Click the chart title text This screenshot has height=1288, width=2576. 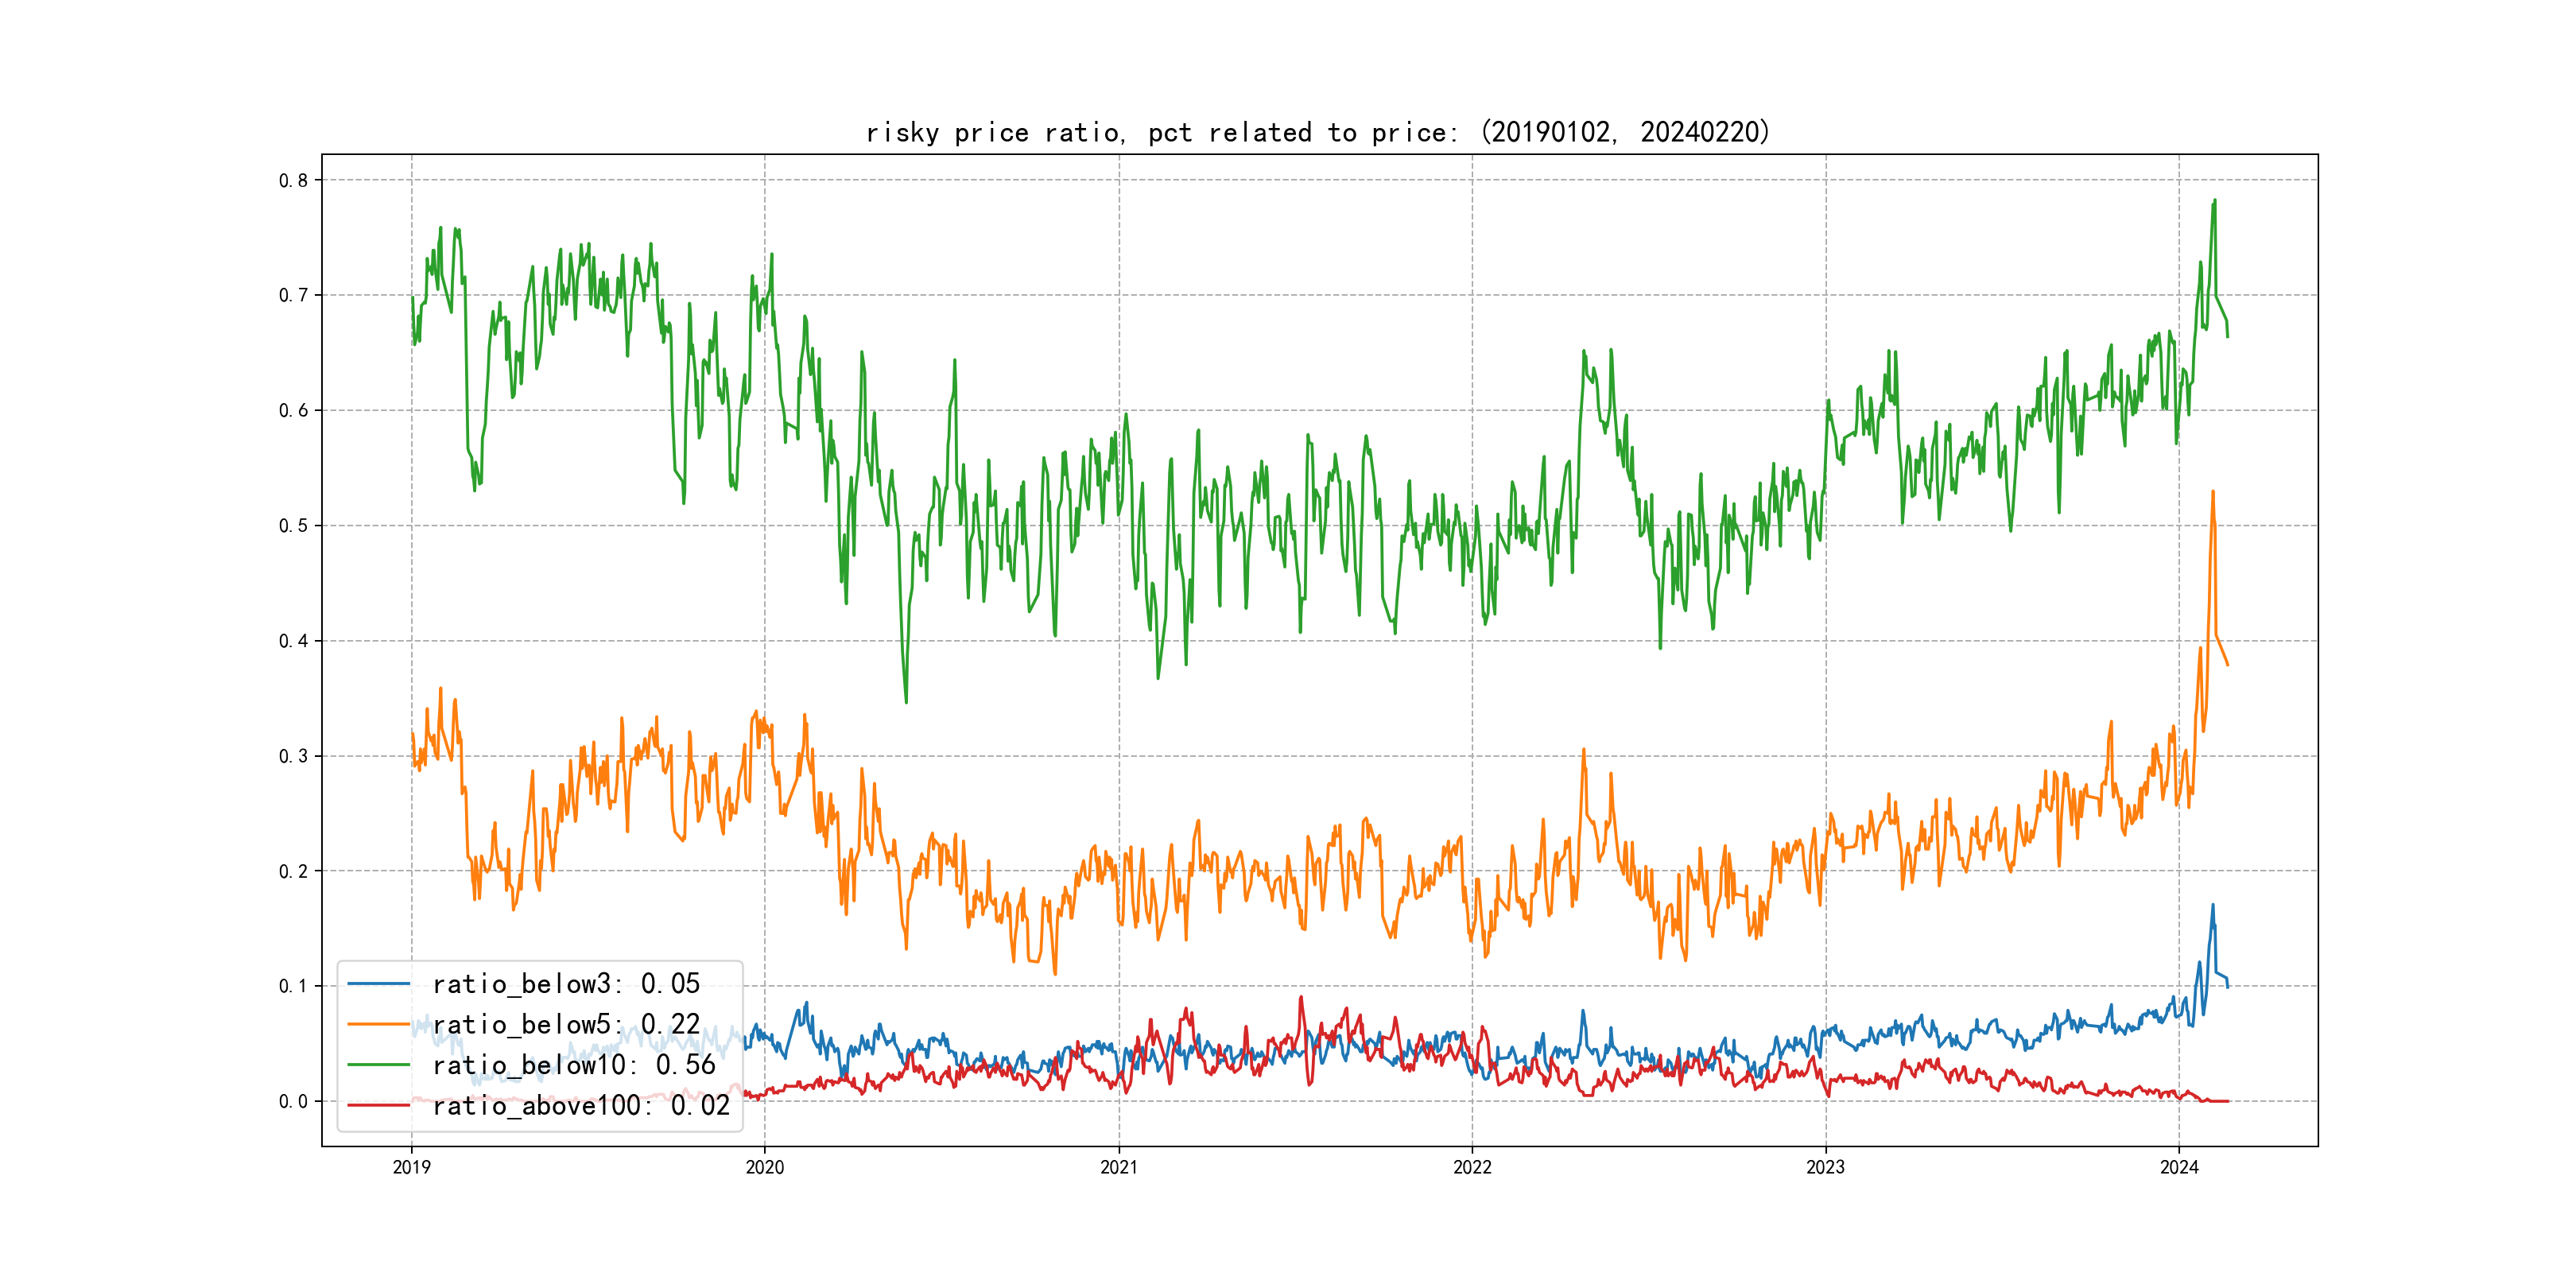tap(1317, 132)
